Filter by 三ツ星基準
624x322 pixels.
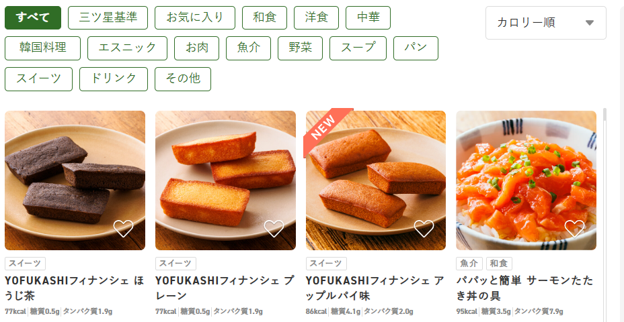pyautogui.click(x=108, y=18)
